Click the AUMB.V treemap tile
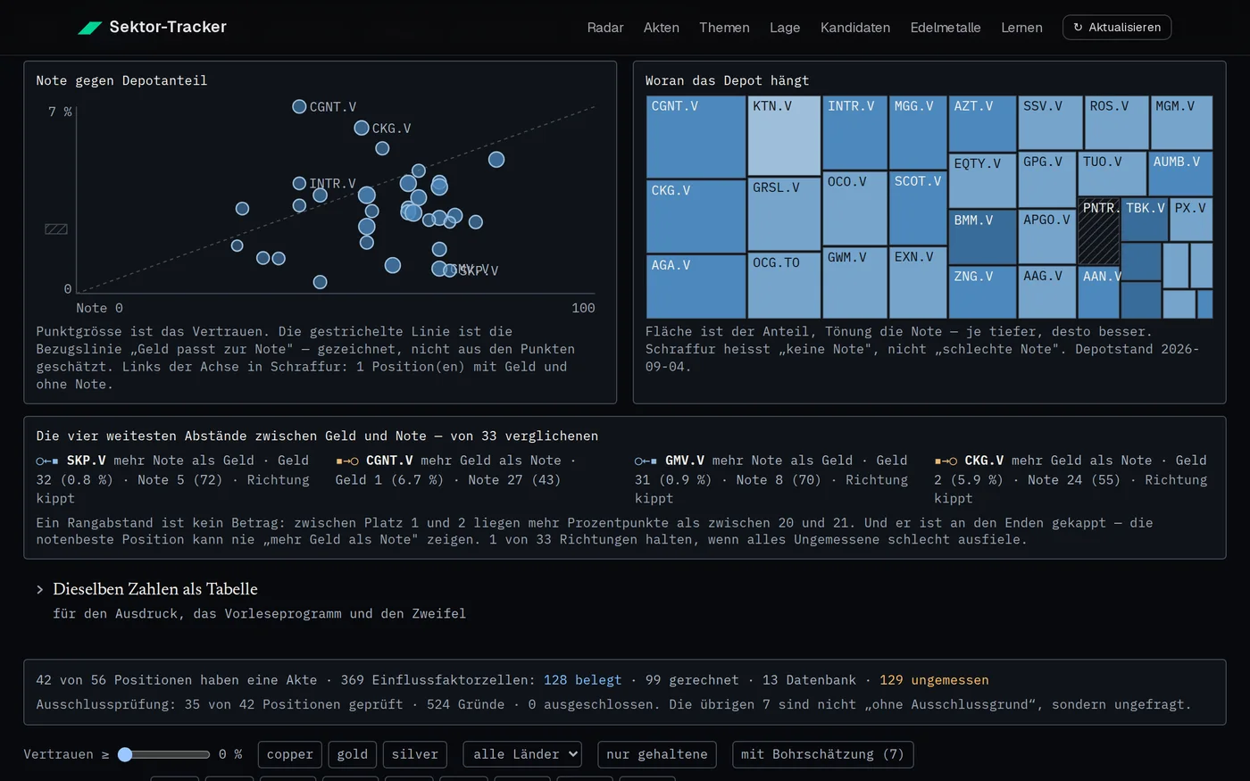Viewport: 1250px width, 781px height. (x=1180, y=174)
